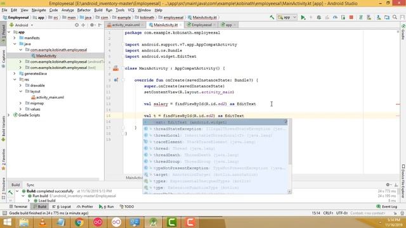Open Chrome from the taskbar
The image size is (406, 228).
click(x=79, y=222)
